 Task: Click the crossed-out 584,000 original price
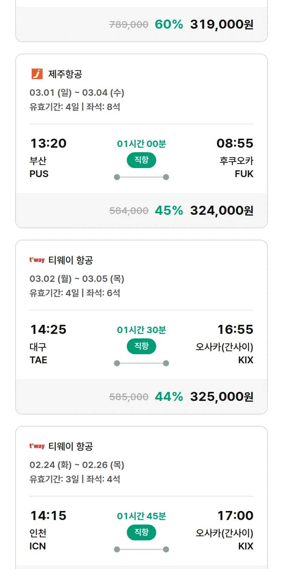click(129, 211)
